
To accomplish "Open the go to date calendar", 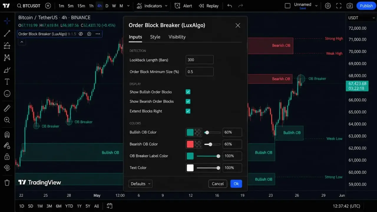I will pyautogui.click(x=110, y=206).
